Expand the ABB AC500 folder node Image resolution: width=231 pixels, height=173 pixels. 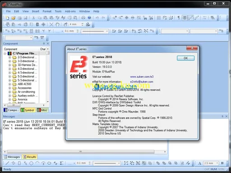click(x=10, y=84)
